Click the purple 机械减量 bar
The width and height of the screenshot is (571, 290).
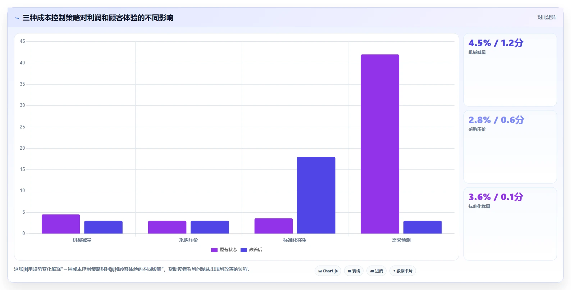[61, 224]
